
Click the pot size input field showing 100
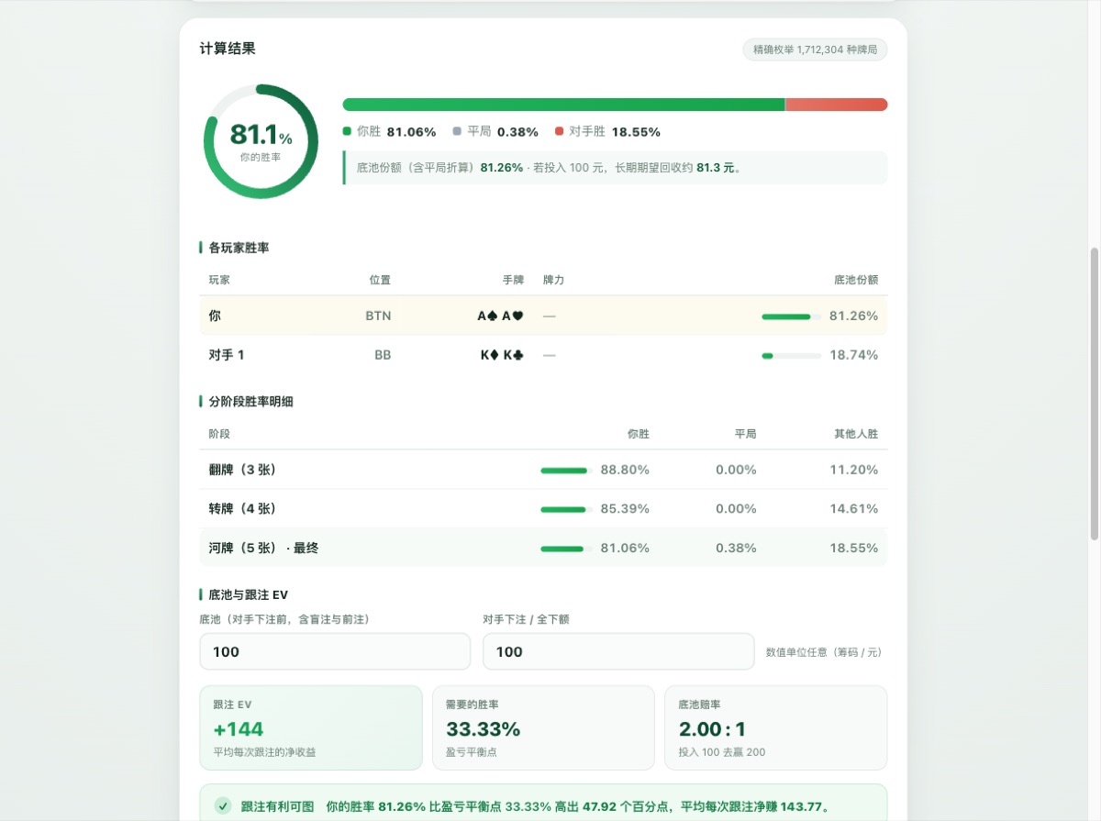point(335,651)
